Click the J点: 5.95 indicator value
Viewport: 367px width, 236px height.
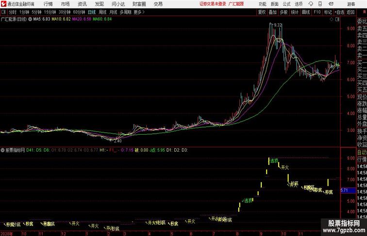157,150
